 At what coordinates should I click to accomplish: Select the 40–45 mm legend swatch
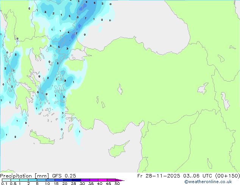point(103,180)
